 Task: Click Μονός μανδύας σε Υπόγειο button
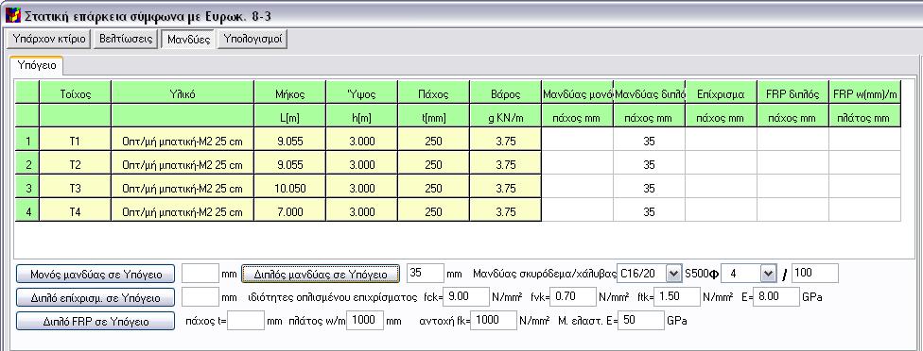click(x=96, y=274)
